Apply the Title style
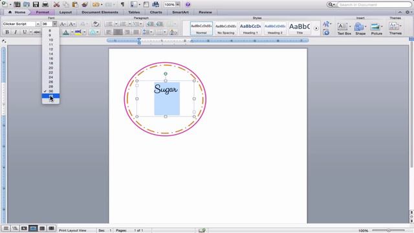Image resolution: width=414 pixels, height=233 pixels. [300, 28]
